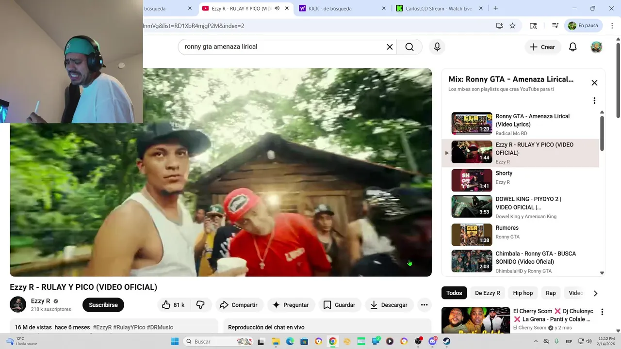Bookmark this page with star icon

[512, 26]
